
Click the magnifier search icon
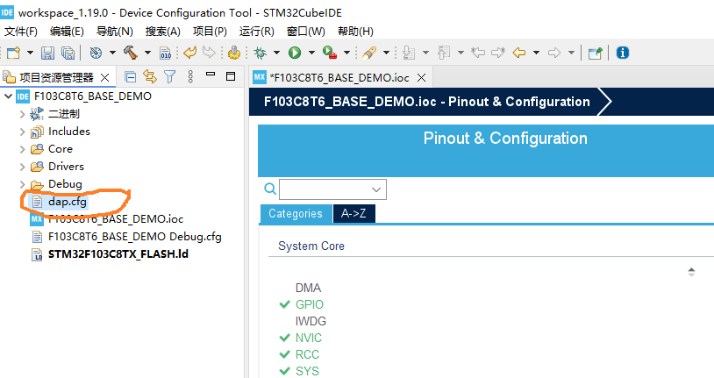pos(270,189)
